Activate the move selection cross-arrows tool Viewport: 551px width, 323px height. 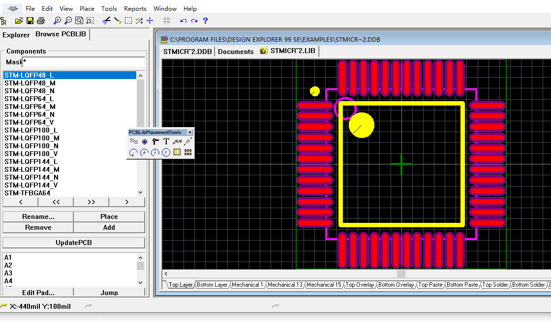tap(150, 21)
